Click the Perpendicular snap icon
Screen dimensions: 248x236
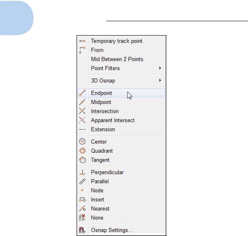click(x=83, y=172)
